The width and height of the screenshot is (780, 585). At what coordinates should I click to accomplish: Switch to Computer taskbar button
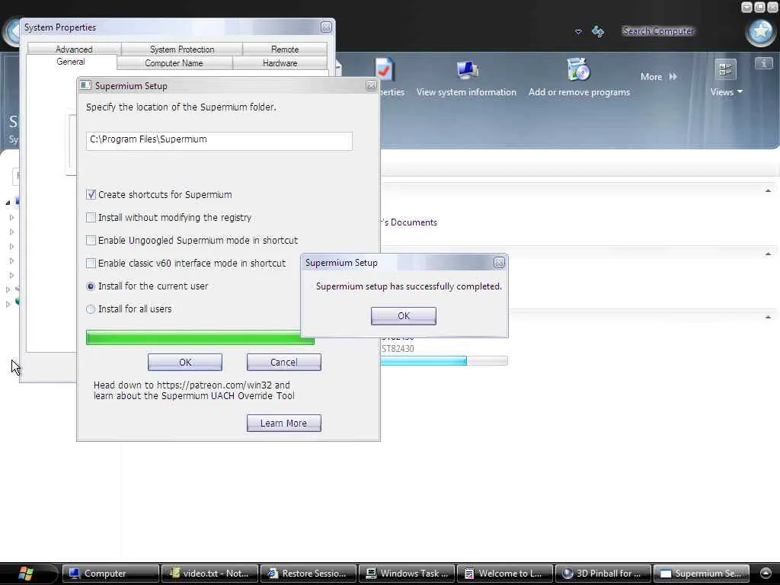coord(110,573)
